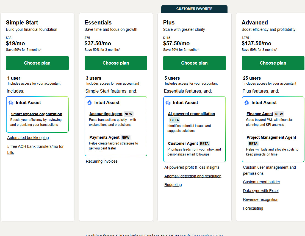Open the 3 users details link
This screenshot has height=236, width=305.
[94, 78]
